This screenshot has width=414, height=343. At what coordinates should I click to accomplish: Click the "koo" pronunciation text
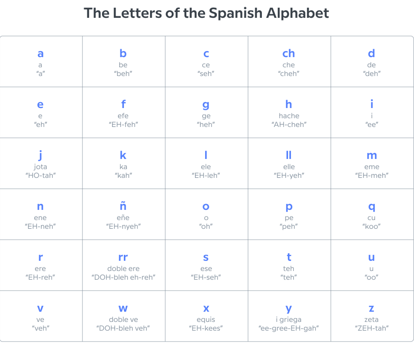pos(372,226)
